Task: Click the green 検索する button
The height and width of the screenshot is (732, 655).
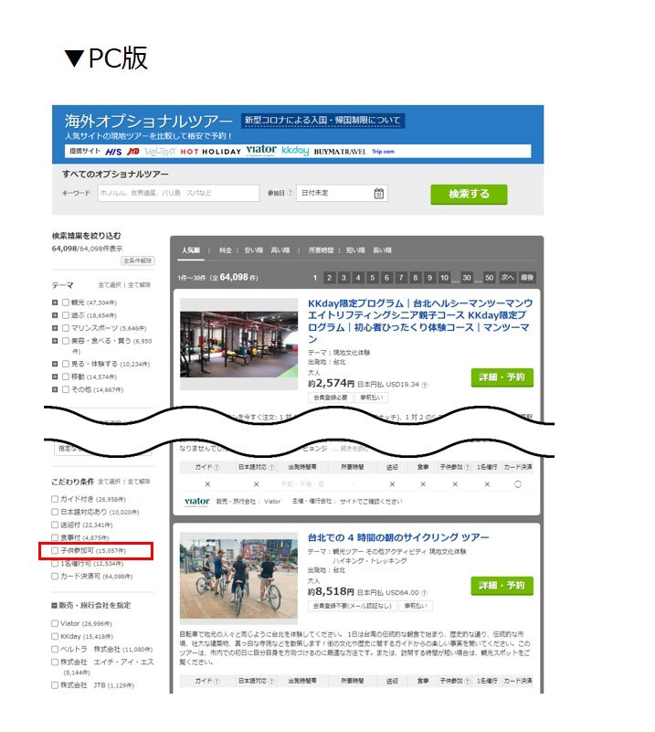Action: click(x=469, y=194)
